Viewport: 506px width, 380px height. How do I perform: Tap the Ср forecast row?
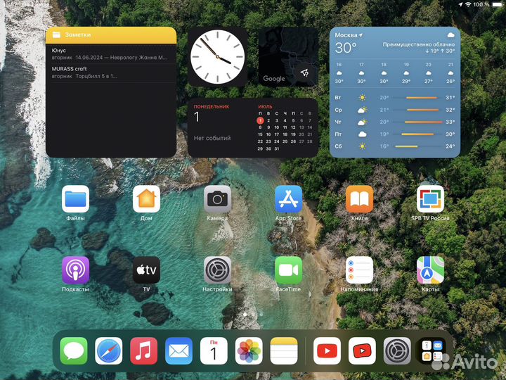(x=395, y=110)
